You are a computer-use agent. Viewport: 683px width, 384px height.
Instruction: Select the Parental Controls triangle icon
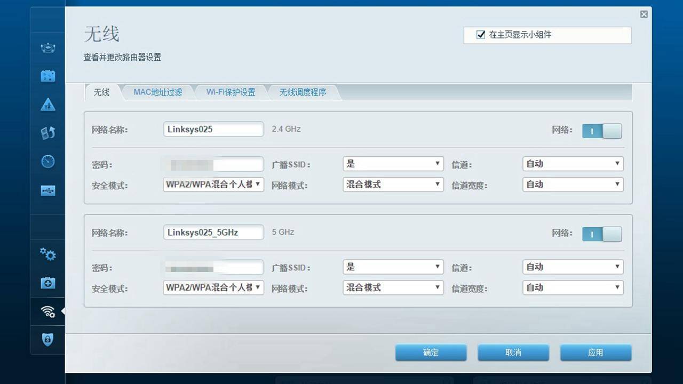tap(47, 105)
